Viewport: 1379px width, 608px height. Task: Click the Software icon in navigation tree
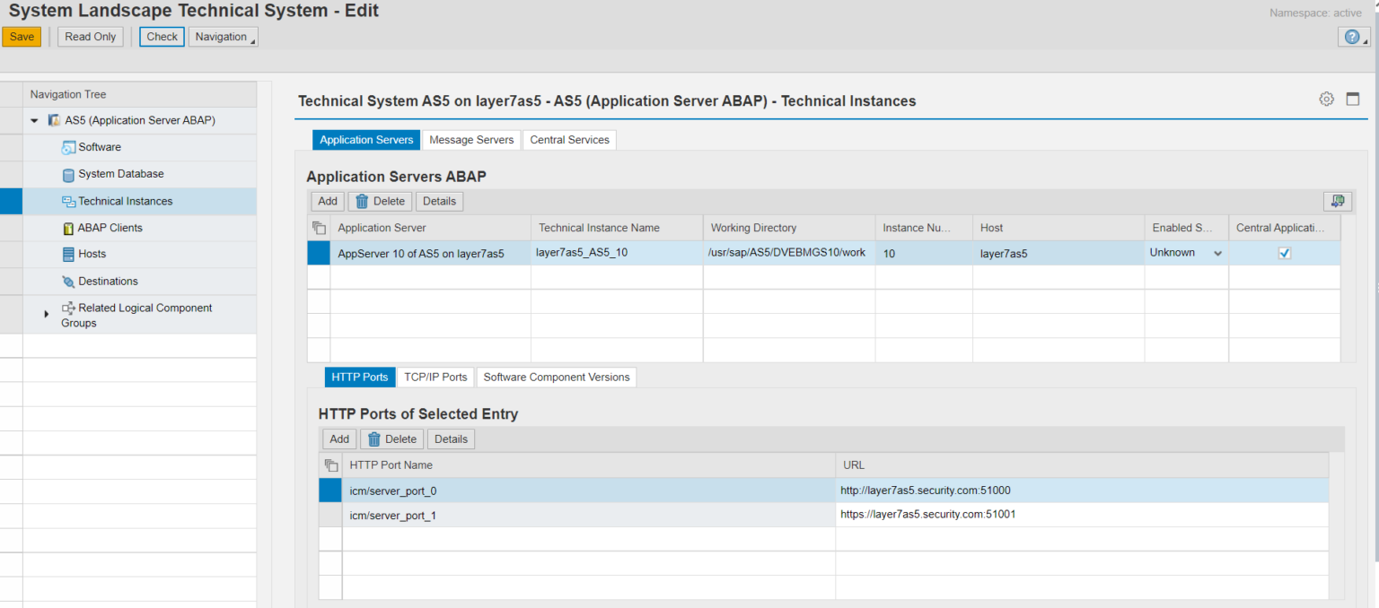68,148
